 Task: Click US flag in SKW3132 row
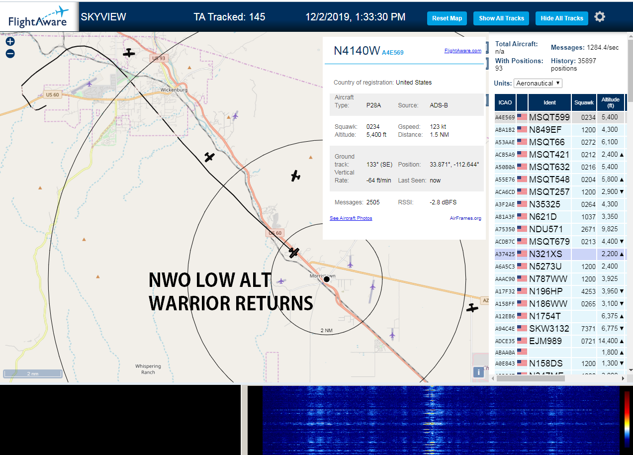(x=522, y=329)
